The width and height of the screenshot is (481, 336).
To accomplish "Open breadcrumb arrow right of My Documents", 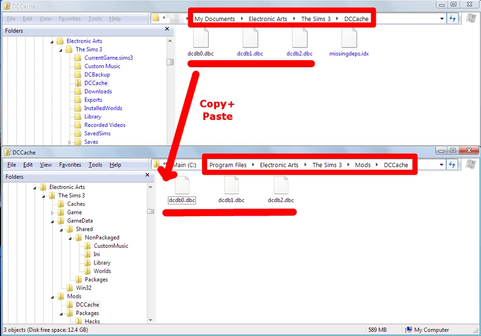I will 242,18.
